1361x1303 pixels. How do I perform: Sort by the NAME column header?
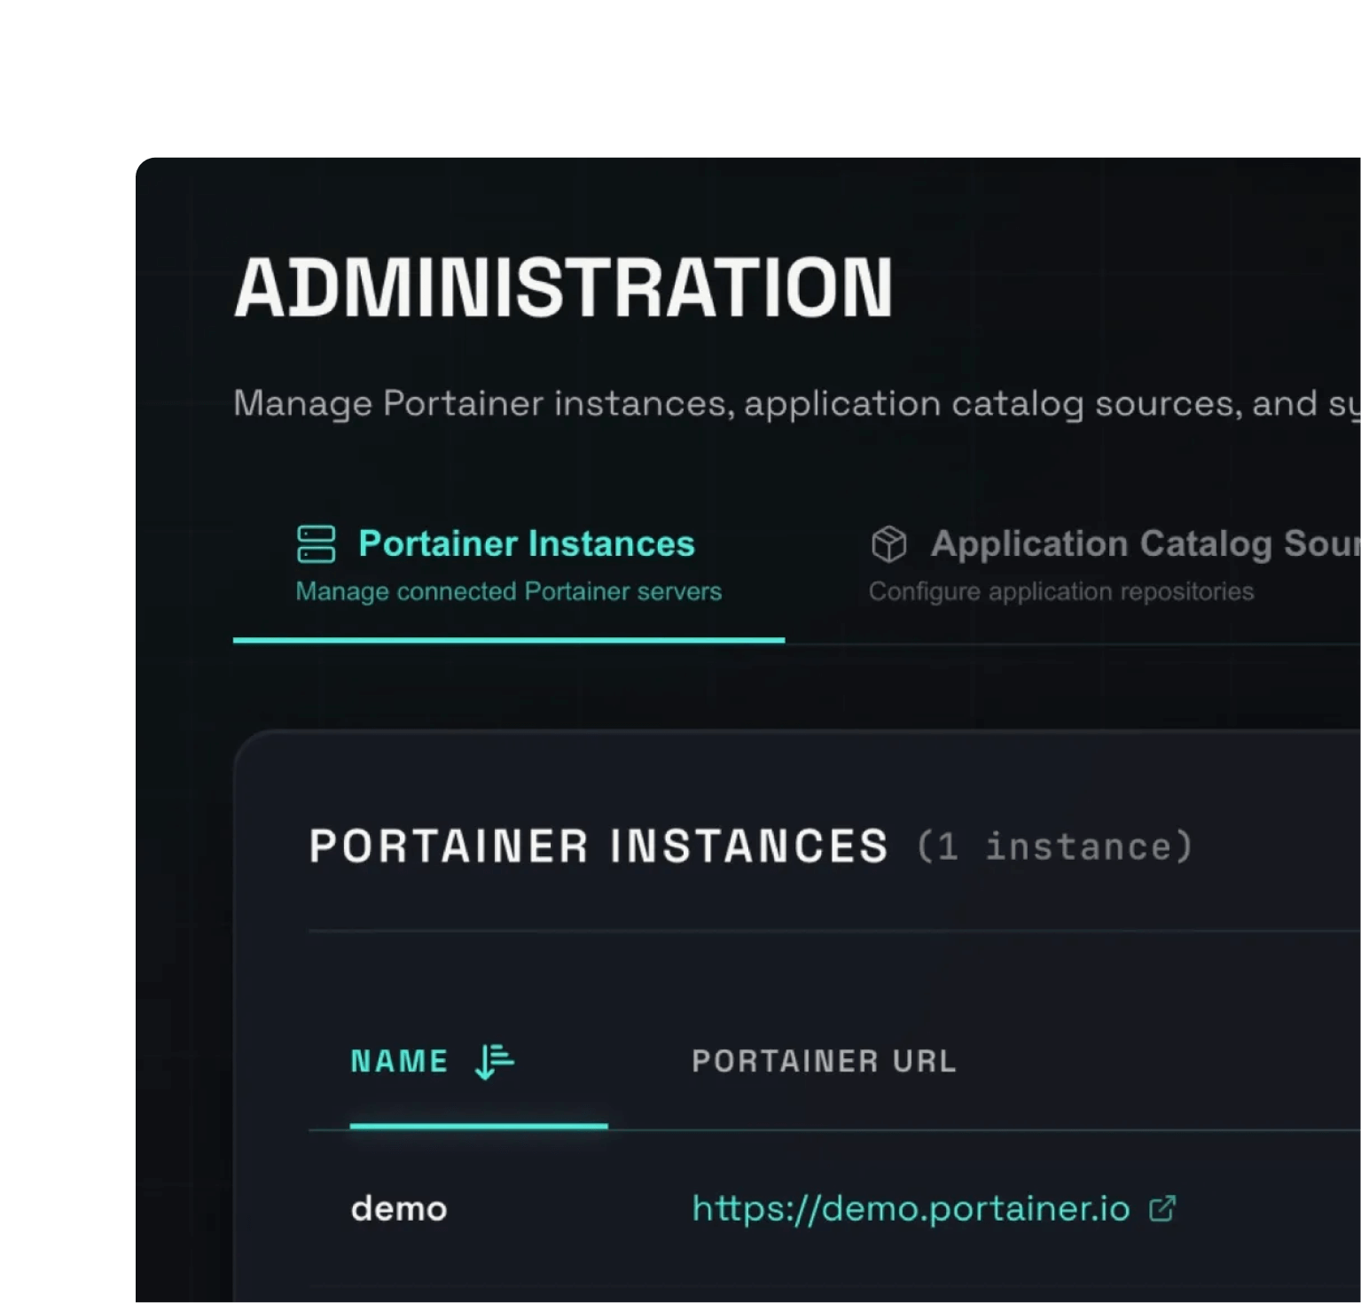(x=399, y=1061)
